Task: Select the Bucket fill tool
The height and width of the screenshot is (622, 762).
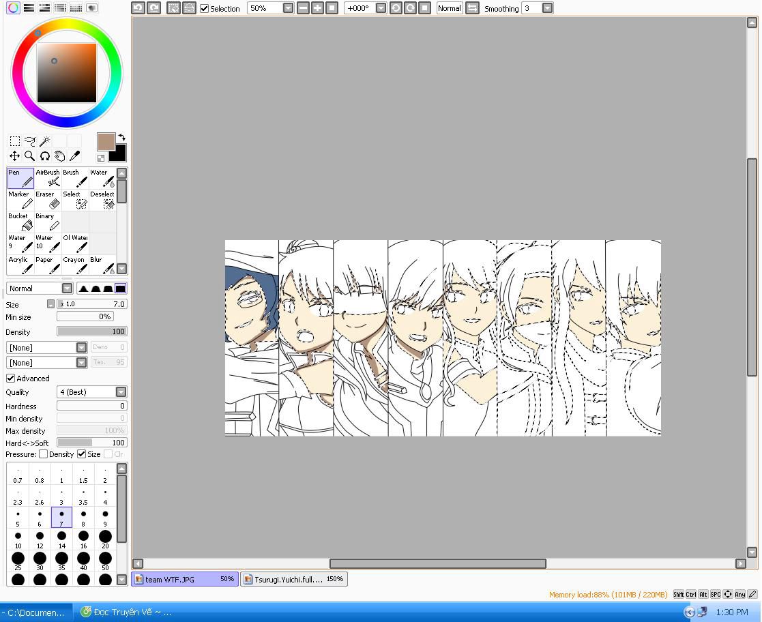Action: (20, 222)
